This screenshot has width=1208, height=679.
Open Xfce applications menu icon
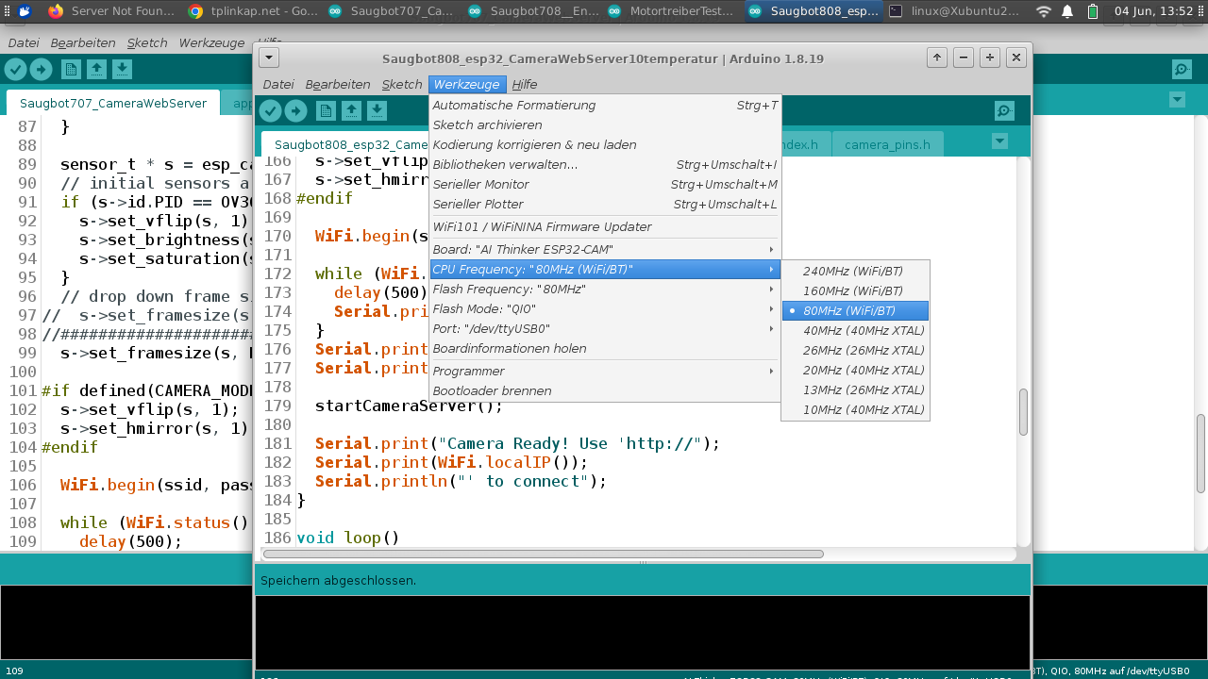point(23,11)
